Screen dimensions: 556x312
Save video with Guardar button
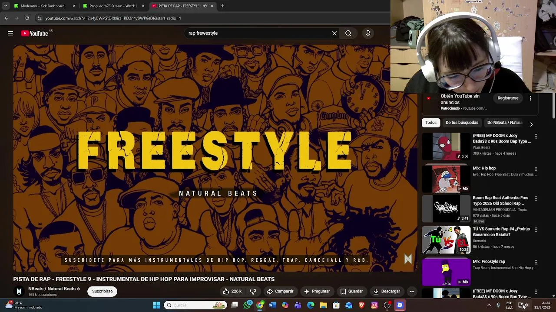pos(351,292)
